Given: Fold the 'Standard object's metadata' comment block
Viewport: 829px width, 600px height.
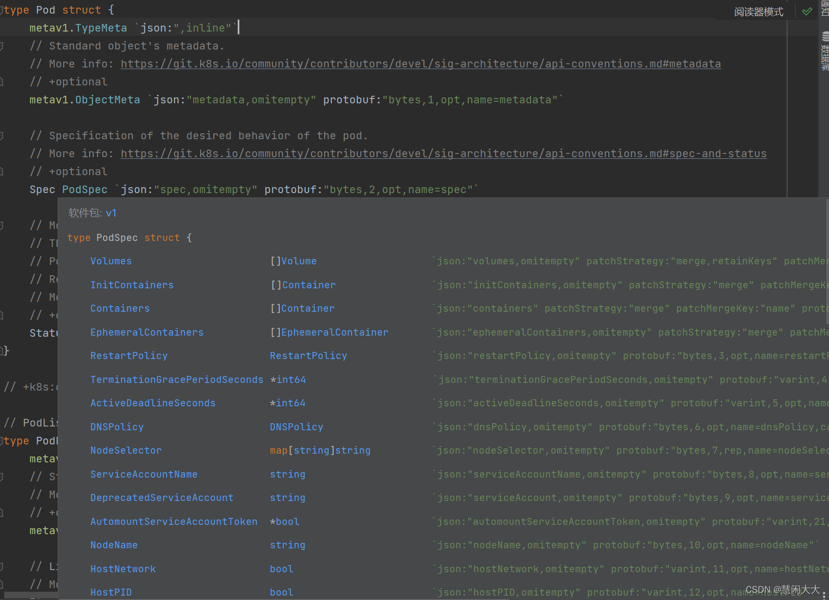Looking at the screenshot, I should coord(2,46).
